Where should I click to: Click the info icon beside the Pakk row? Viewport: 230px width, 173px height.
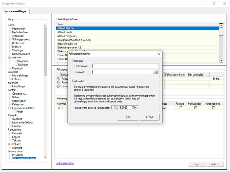pyautogui.click(x=58, y=83)
